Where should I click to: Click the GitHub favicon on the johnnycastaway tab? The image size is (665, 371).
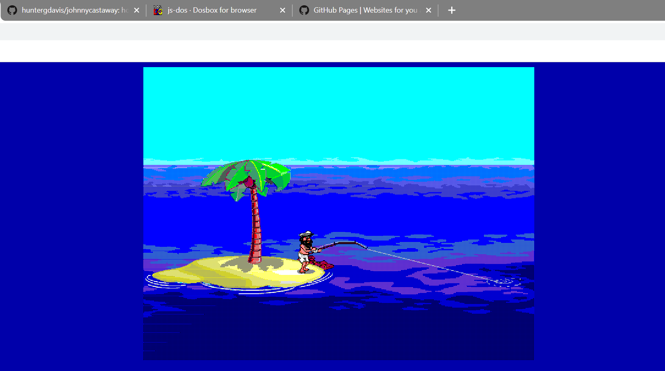pyautogui.click(x=12, y=10)
